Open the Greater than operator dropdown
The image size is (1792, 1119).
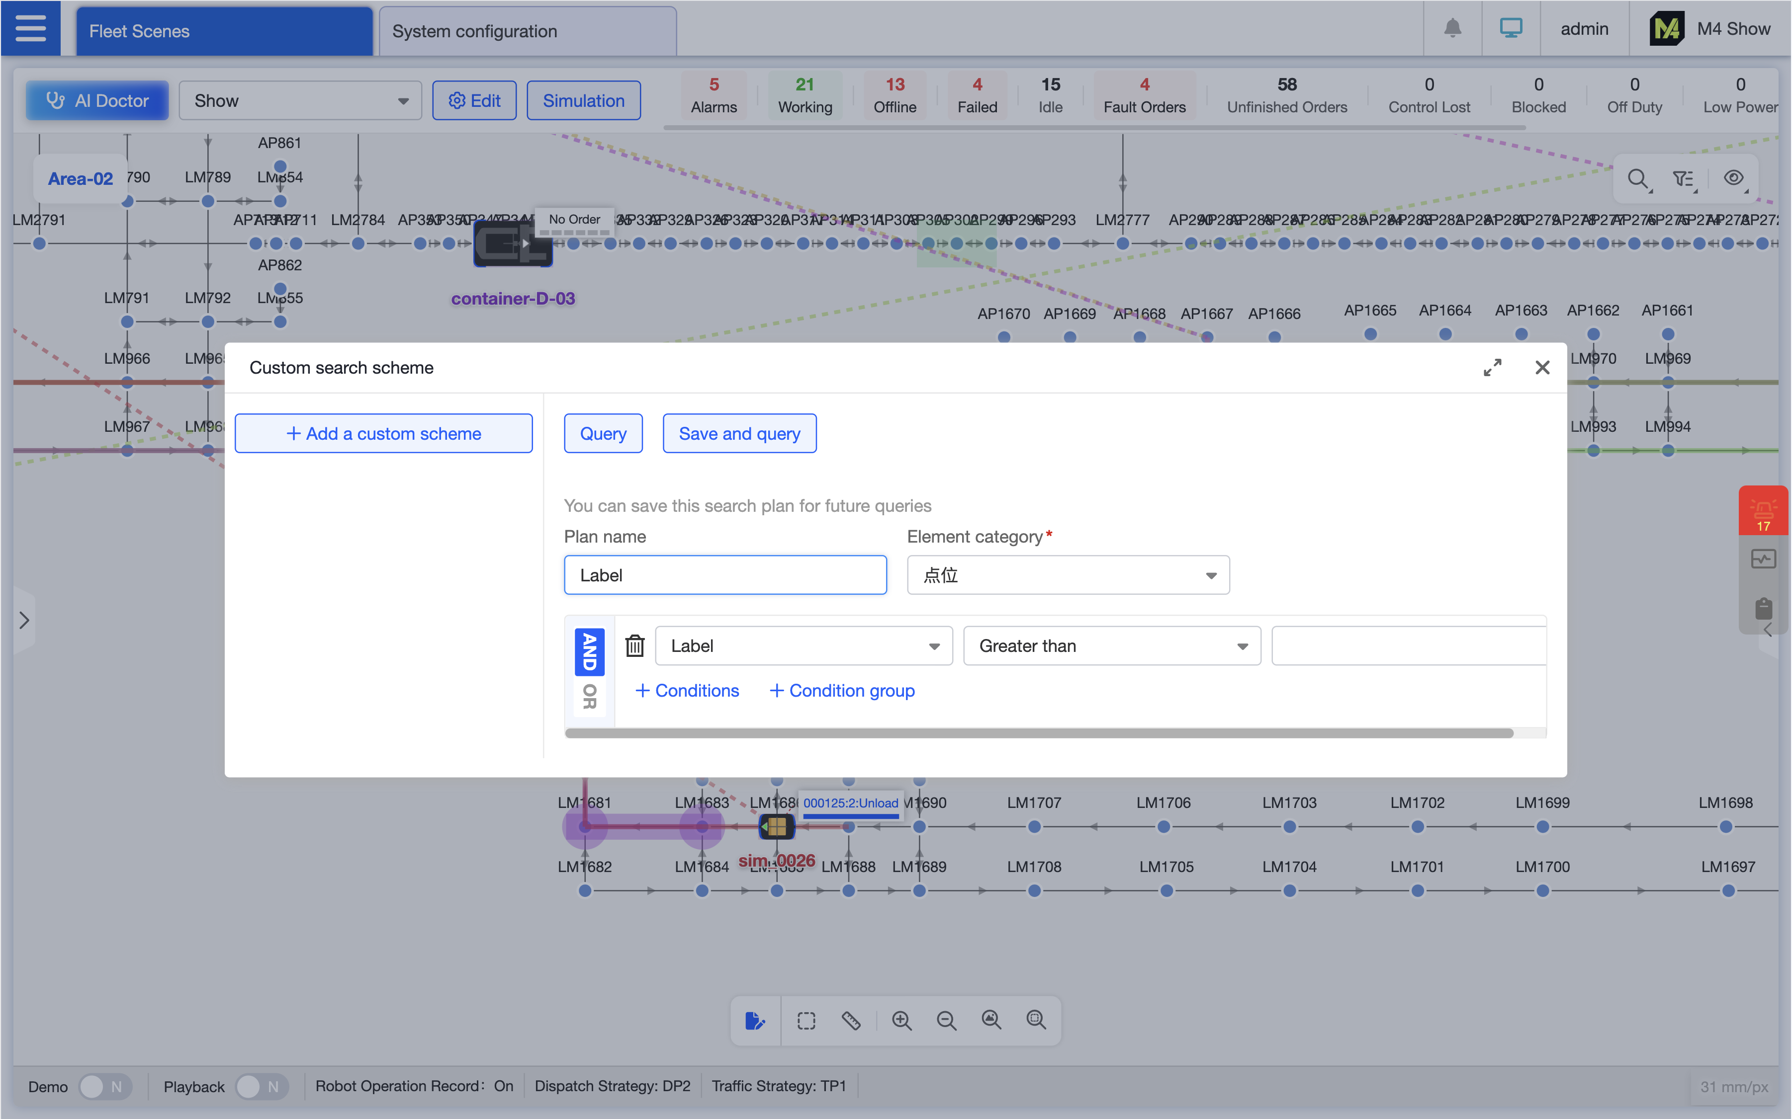pos(1111,646)
